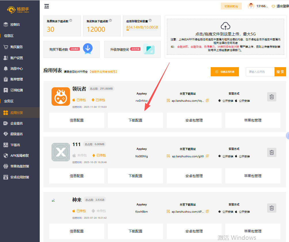
Task: Open the QR code for app 111
Action: (168, 156)
